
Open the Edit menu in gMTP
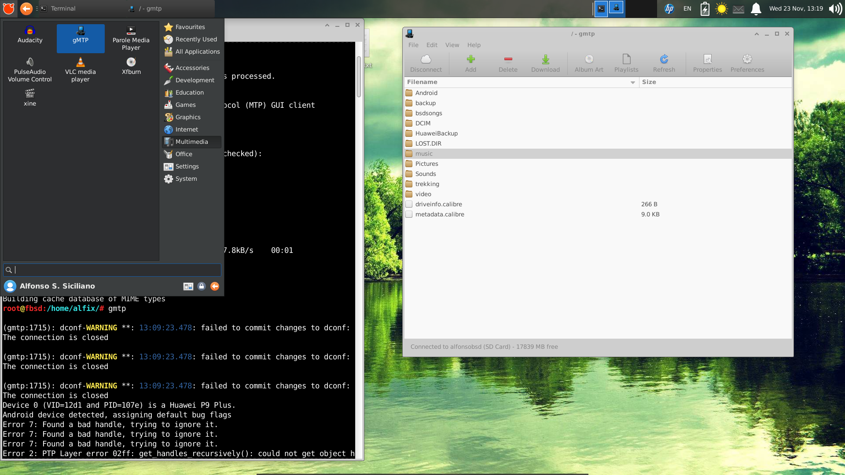coord(431,45)
